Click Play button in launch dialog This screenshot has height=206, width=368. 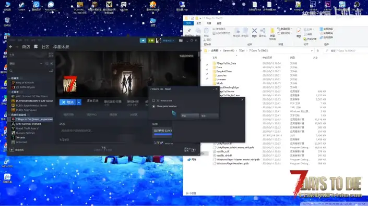point(189,115)
